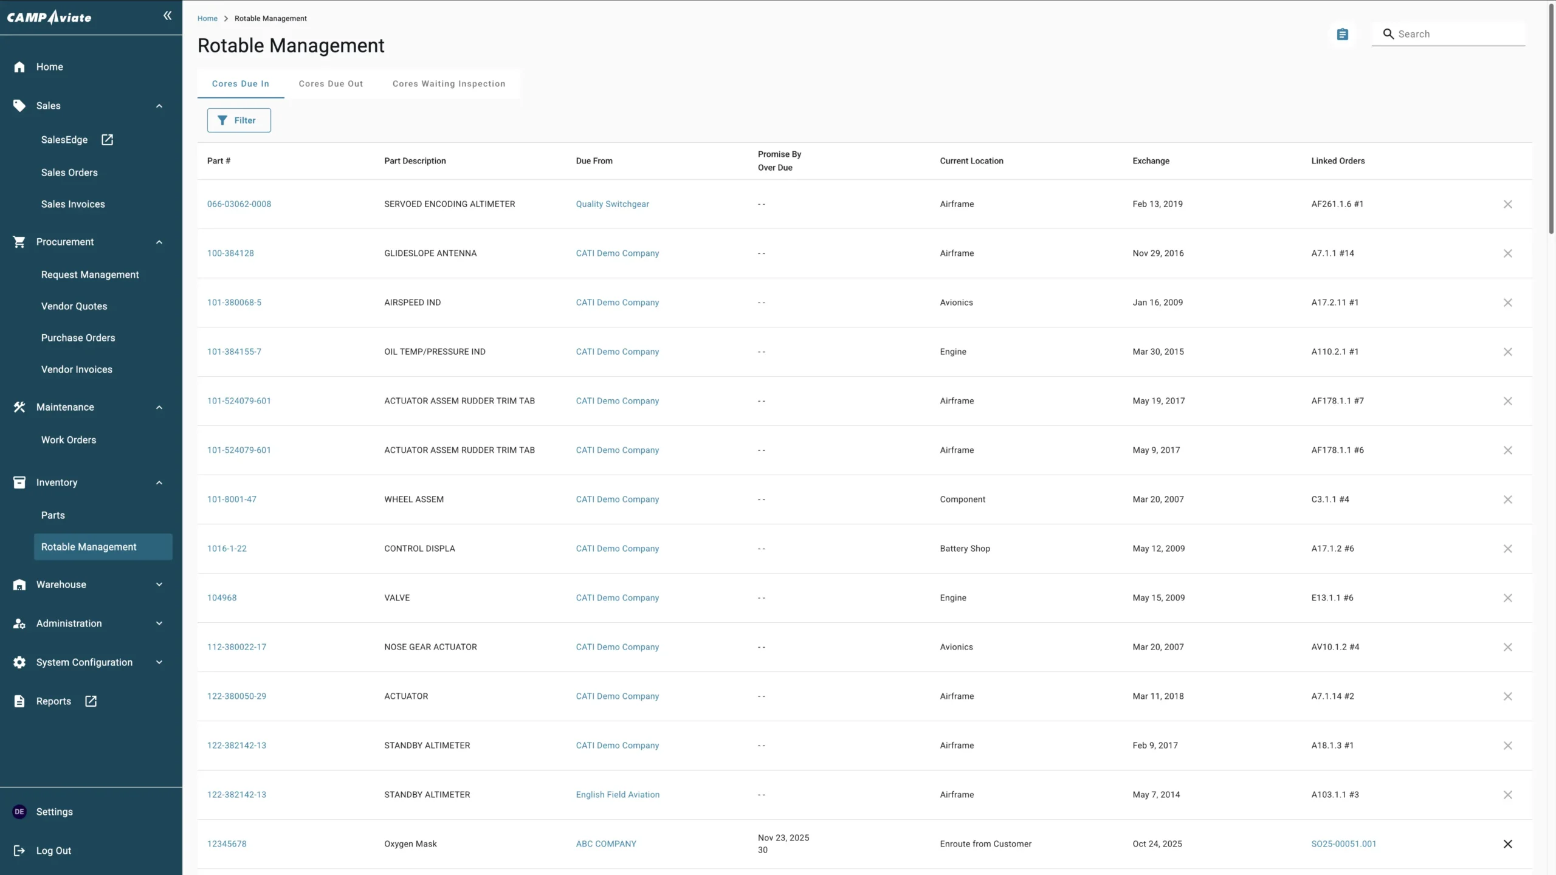Remove the WHEEL ASSEM row with X
The width and height of the screenshot is (1556, 875).
tap(1508, 499)
